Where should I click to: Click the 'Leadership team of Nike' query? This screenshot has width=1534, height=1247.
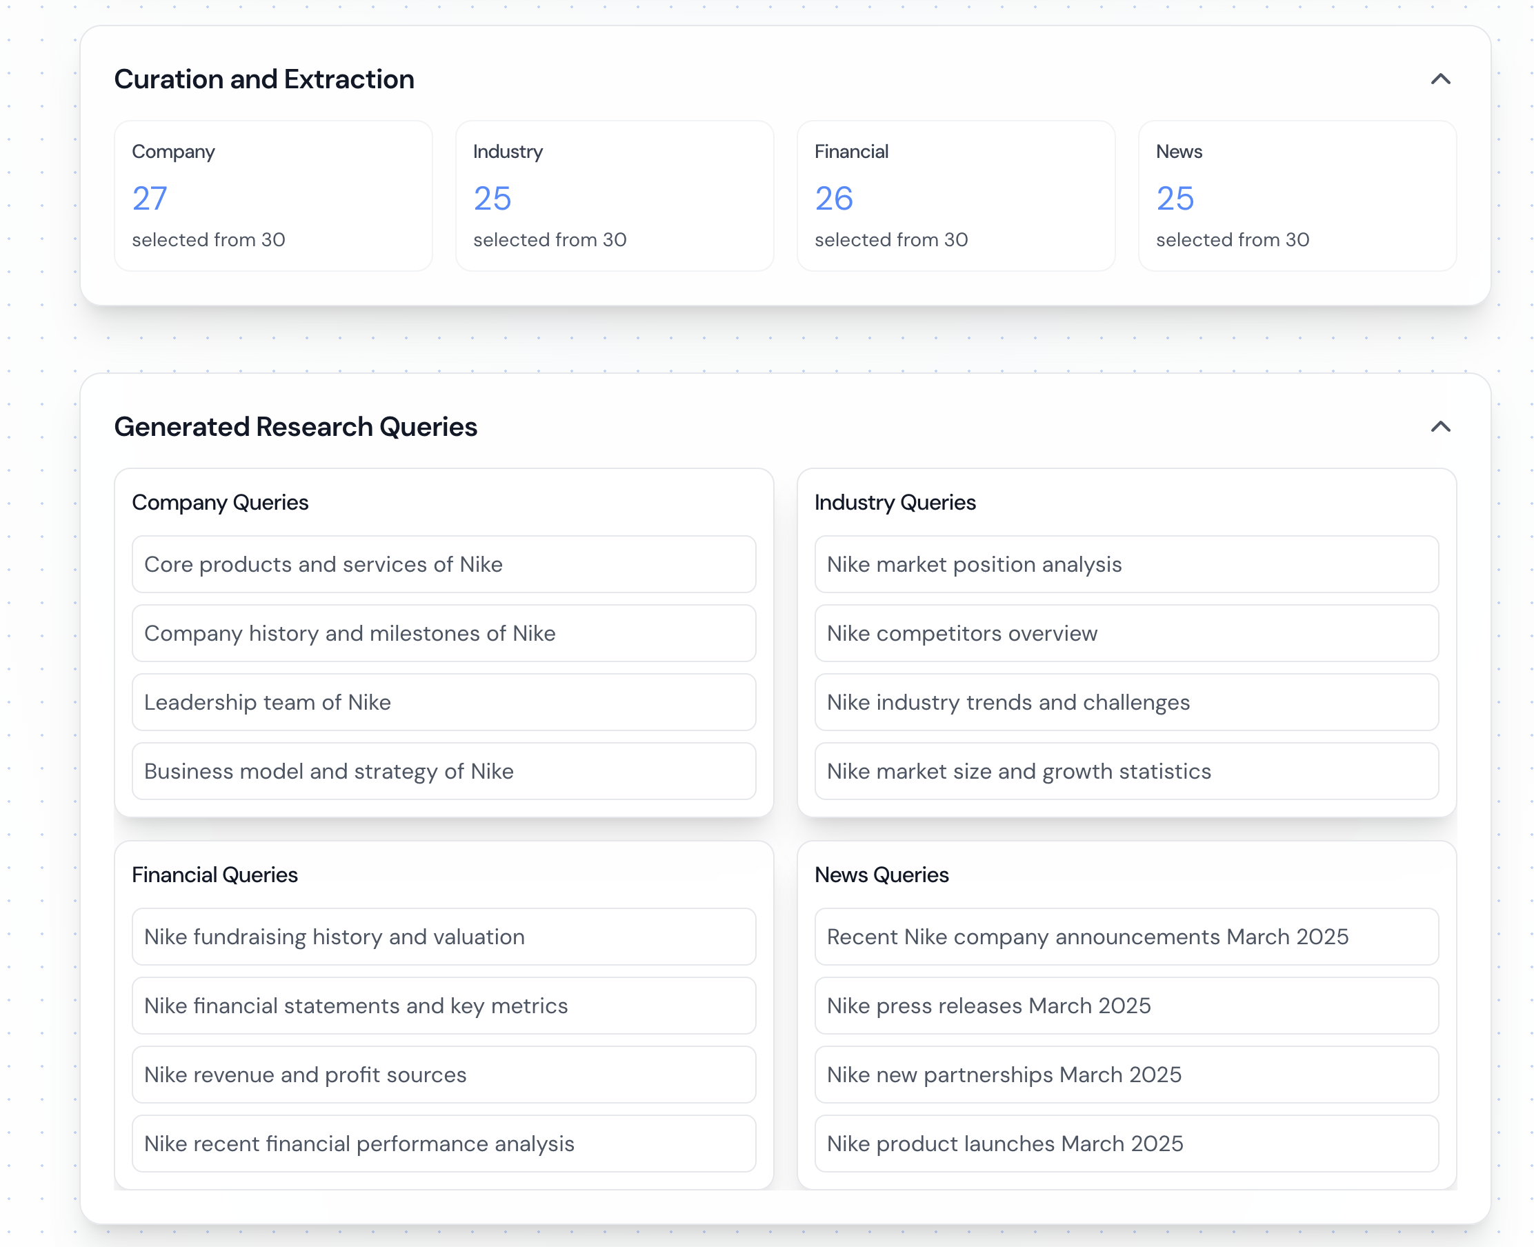[x=444, y=702]
